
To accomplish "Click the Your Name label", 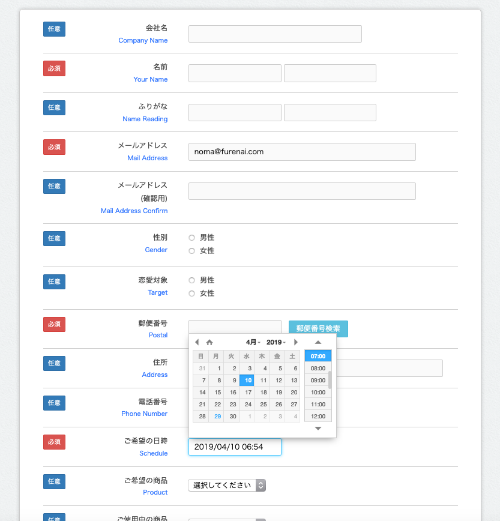I will pos(151,79).
